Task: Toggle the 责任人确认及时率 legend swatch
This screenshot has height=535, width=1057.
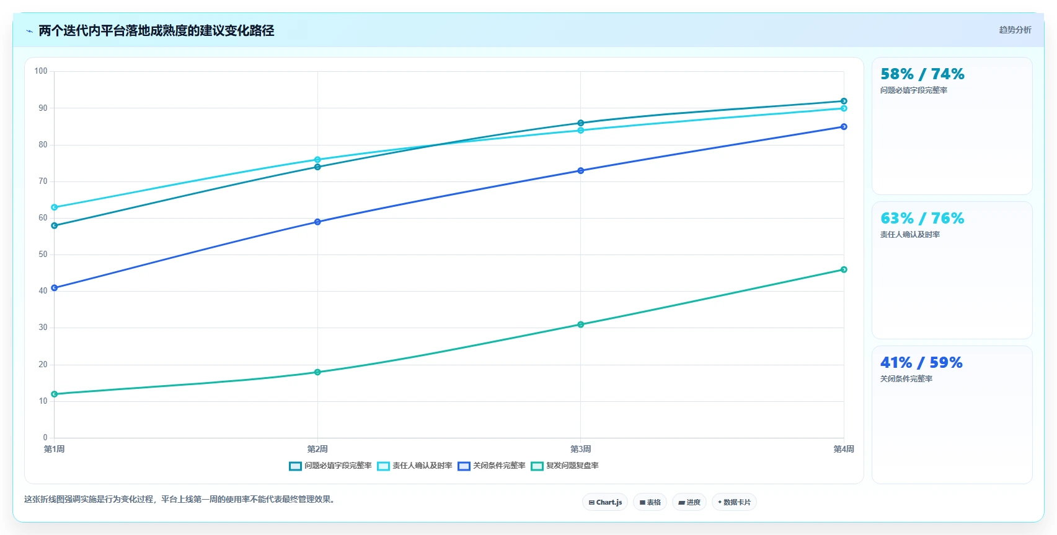Action: click(x=383, y=466)
